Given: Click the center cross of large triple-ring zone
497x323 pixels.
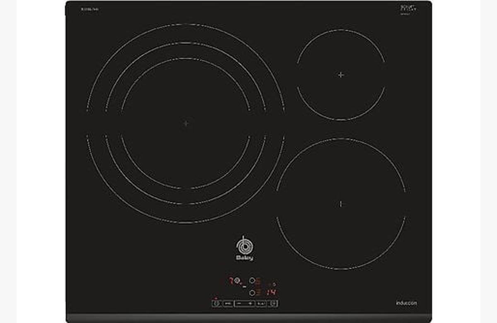Looking at the screenshot, I should tap(186, 123).
